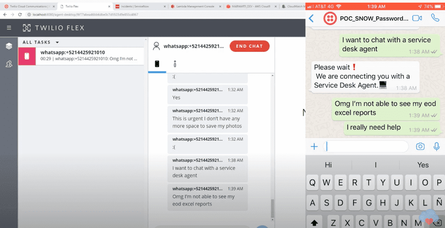Open the teams view icon in sidebar
445x228 pixels.
coord(9,64)
